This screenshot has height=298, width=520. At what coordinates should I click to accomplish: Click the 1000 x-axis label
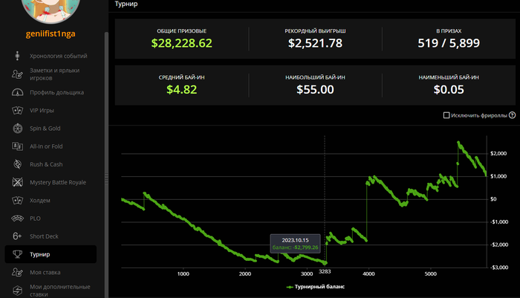point(183,273)
